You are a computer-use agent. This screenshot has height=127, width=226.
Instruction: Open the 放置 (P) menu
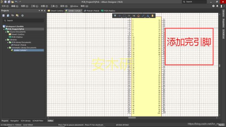point(44,6)
